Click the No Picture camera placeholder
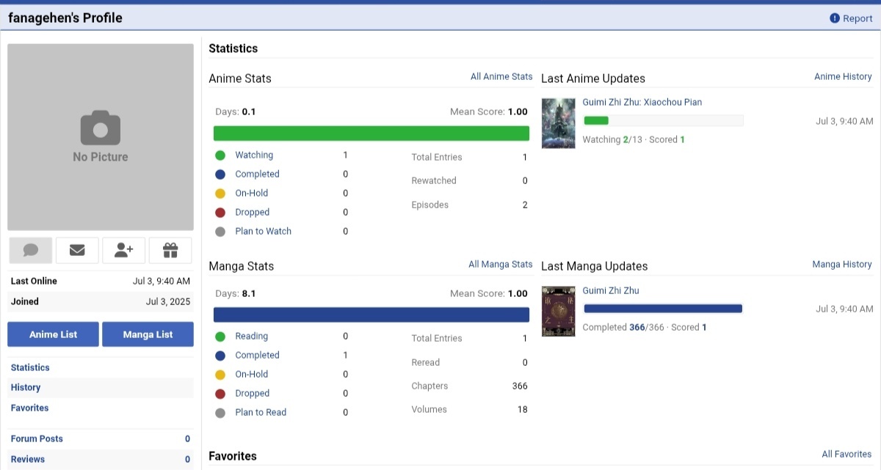 101,137
